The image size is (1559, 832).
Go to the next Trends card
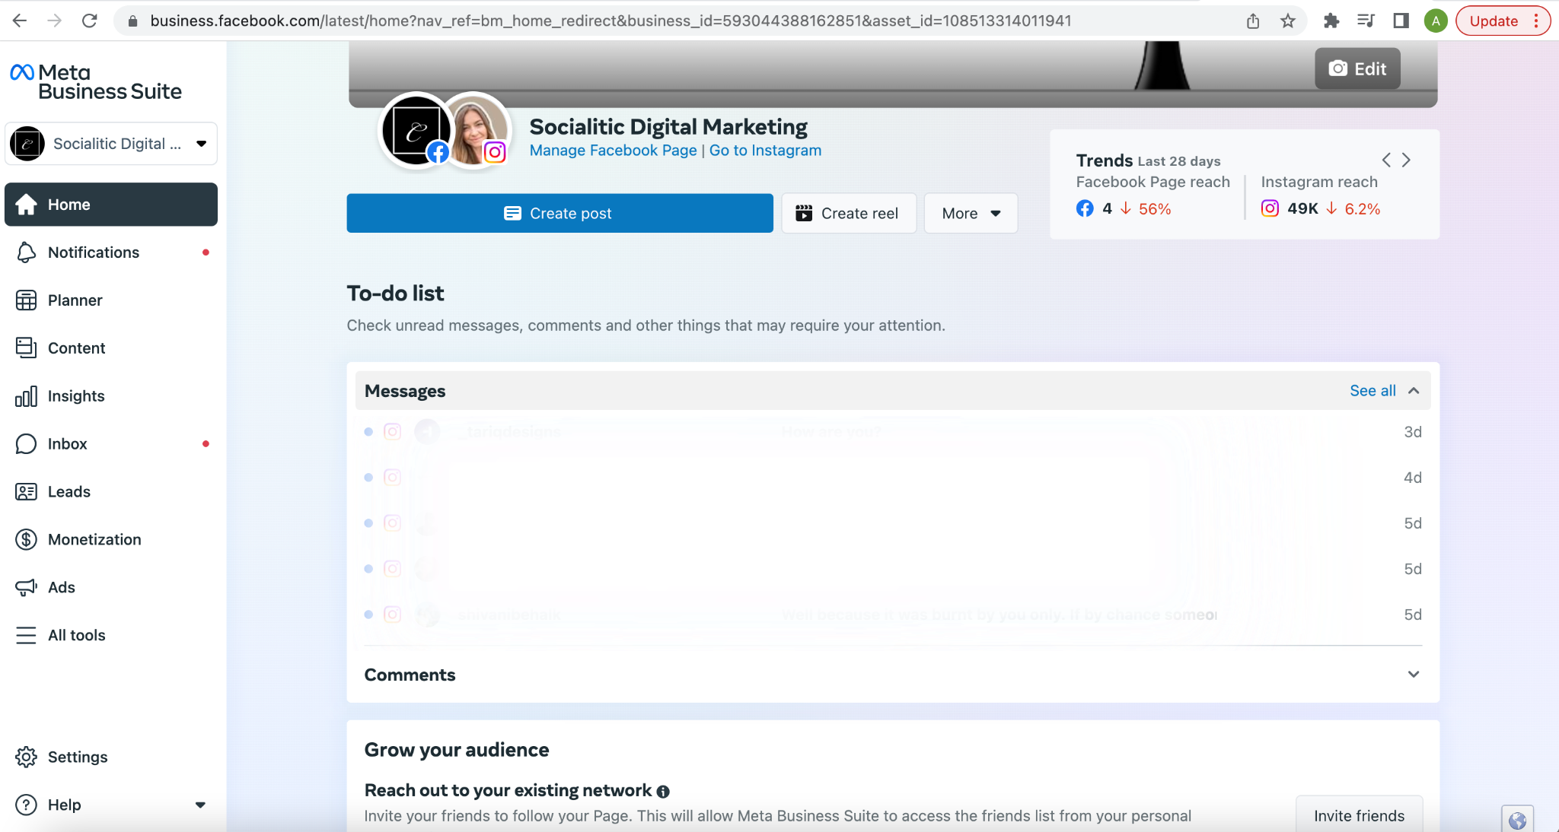1406,160
